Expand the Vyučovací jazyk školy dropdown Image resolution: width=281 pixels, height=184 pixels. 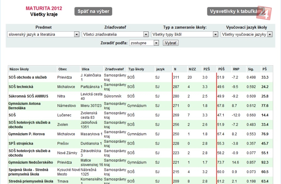coord(246,34)
